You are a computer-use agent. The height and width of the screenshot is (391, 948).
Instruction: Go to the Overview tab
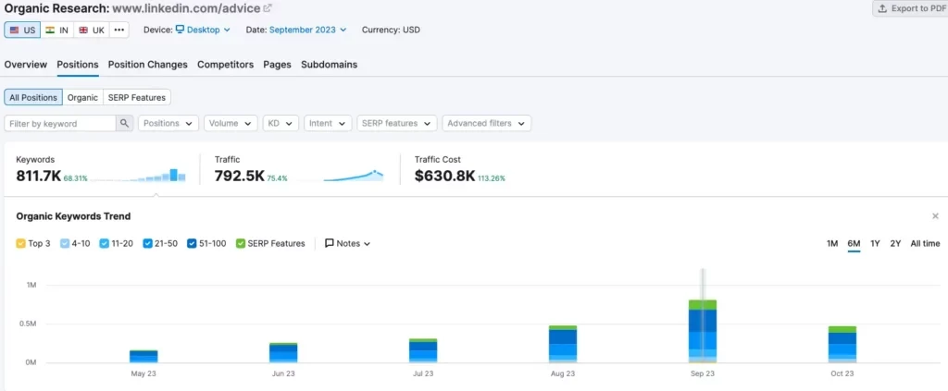coord(25,65)
